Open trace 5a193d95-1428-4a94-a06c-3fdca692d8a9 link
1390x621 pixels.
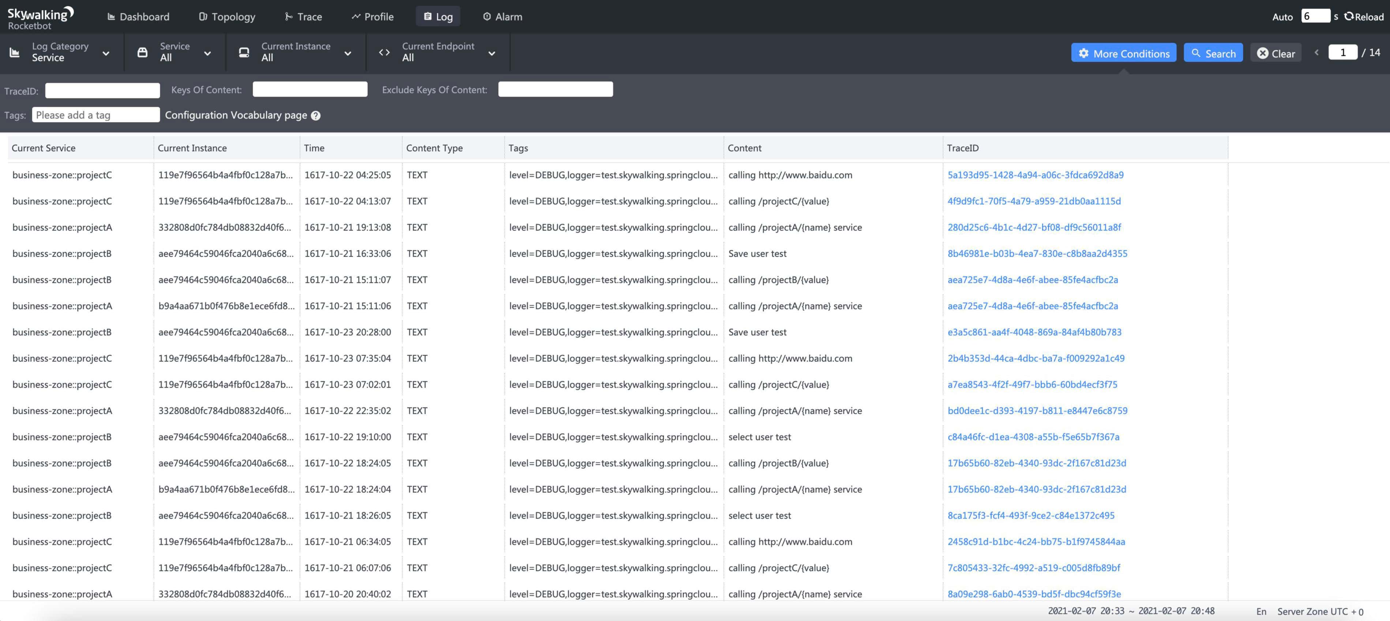(x=1036, y=175)
